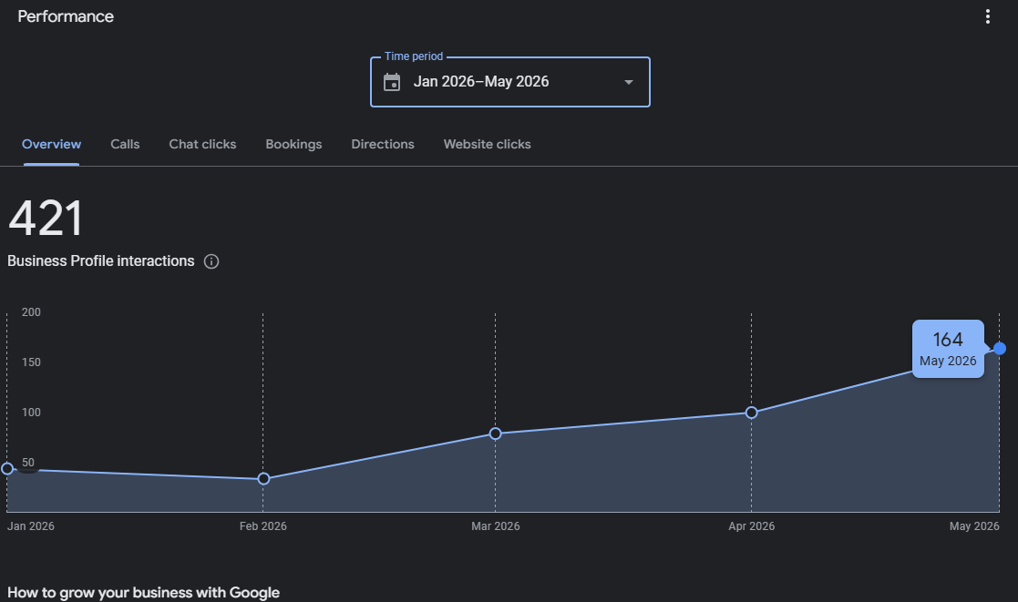This screenshot has width=1018, height=602.
Task: Click the info icon beside Business Profile interactions
Action: (211, 261)
